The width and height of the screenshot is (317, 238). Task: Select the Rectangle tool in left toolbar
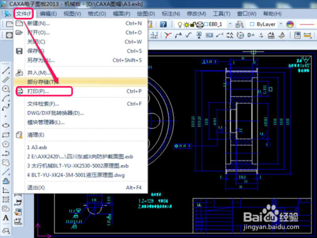point(6,135)
